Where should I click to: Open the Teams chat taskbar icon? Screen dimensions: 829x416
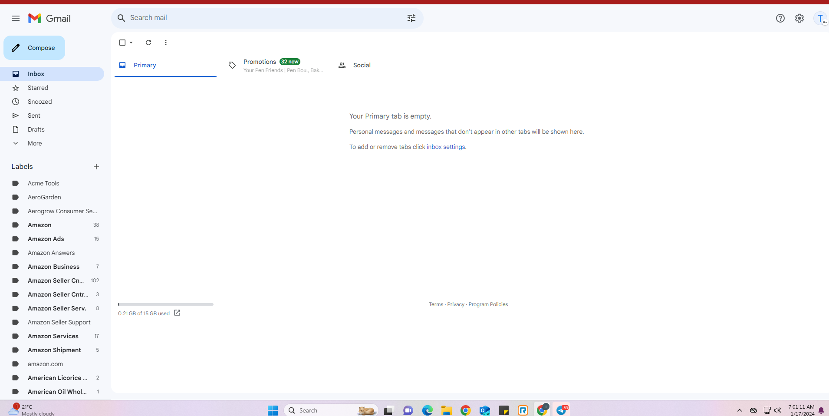(x=408, y=410)
